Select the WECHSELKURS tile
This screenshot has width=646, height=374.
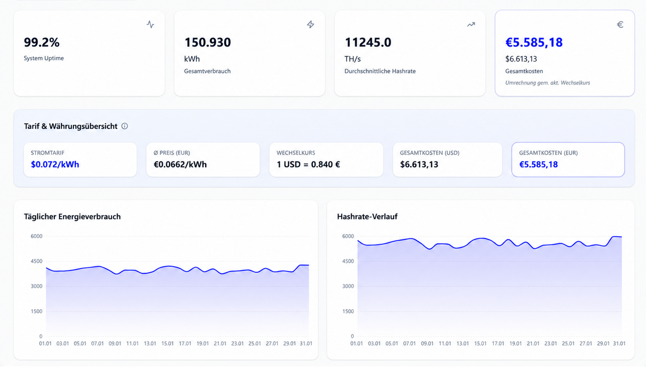click(326, 160)
